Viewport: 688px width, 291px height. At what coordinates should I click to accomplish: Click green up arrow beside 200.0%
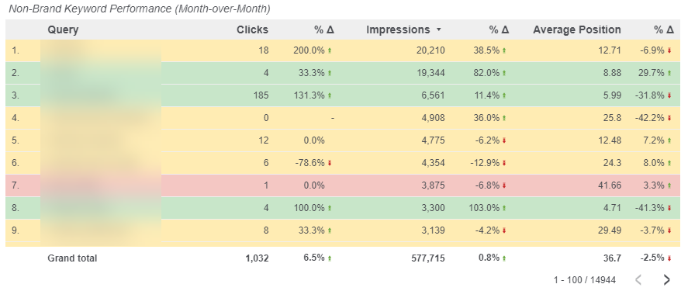pos(330,50)
